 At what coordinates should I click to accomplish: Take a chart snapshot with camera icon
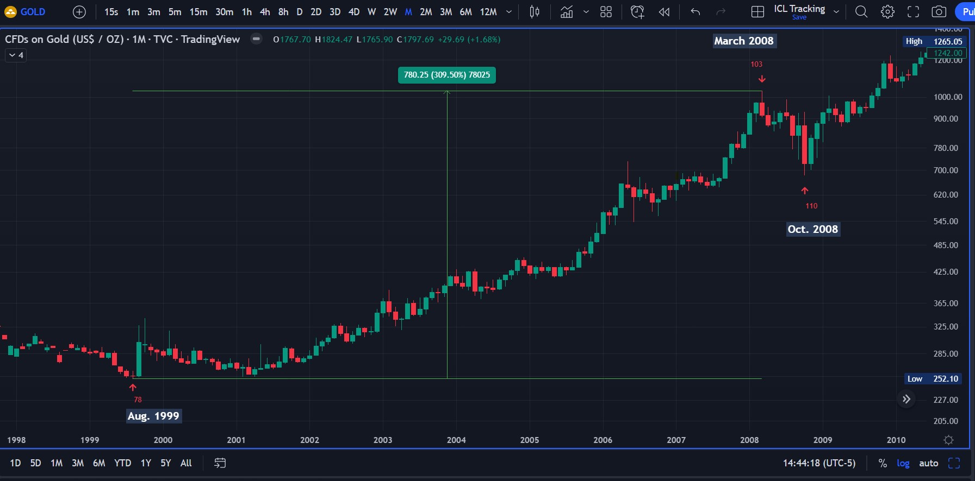pos(939,11)
